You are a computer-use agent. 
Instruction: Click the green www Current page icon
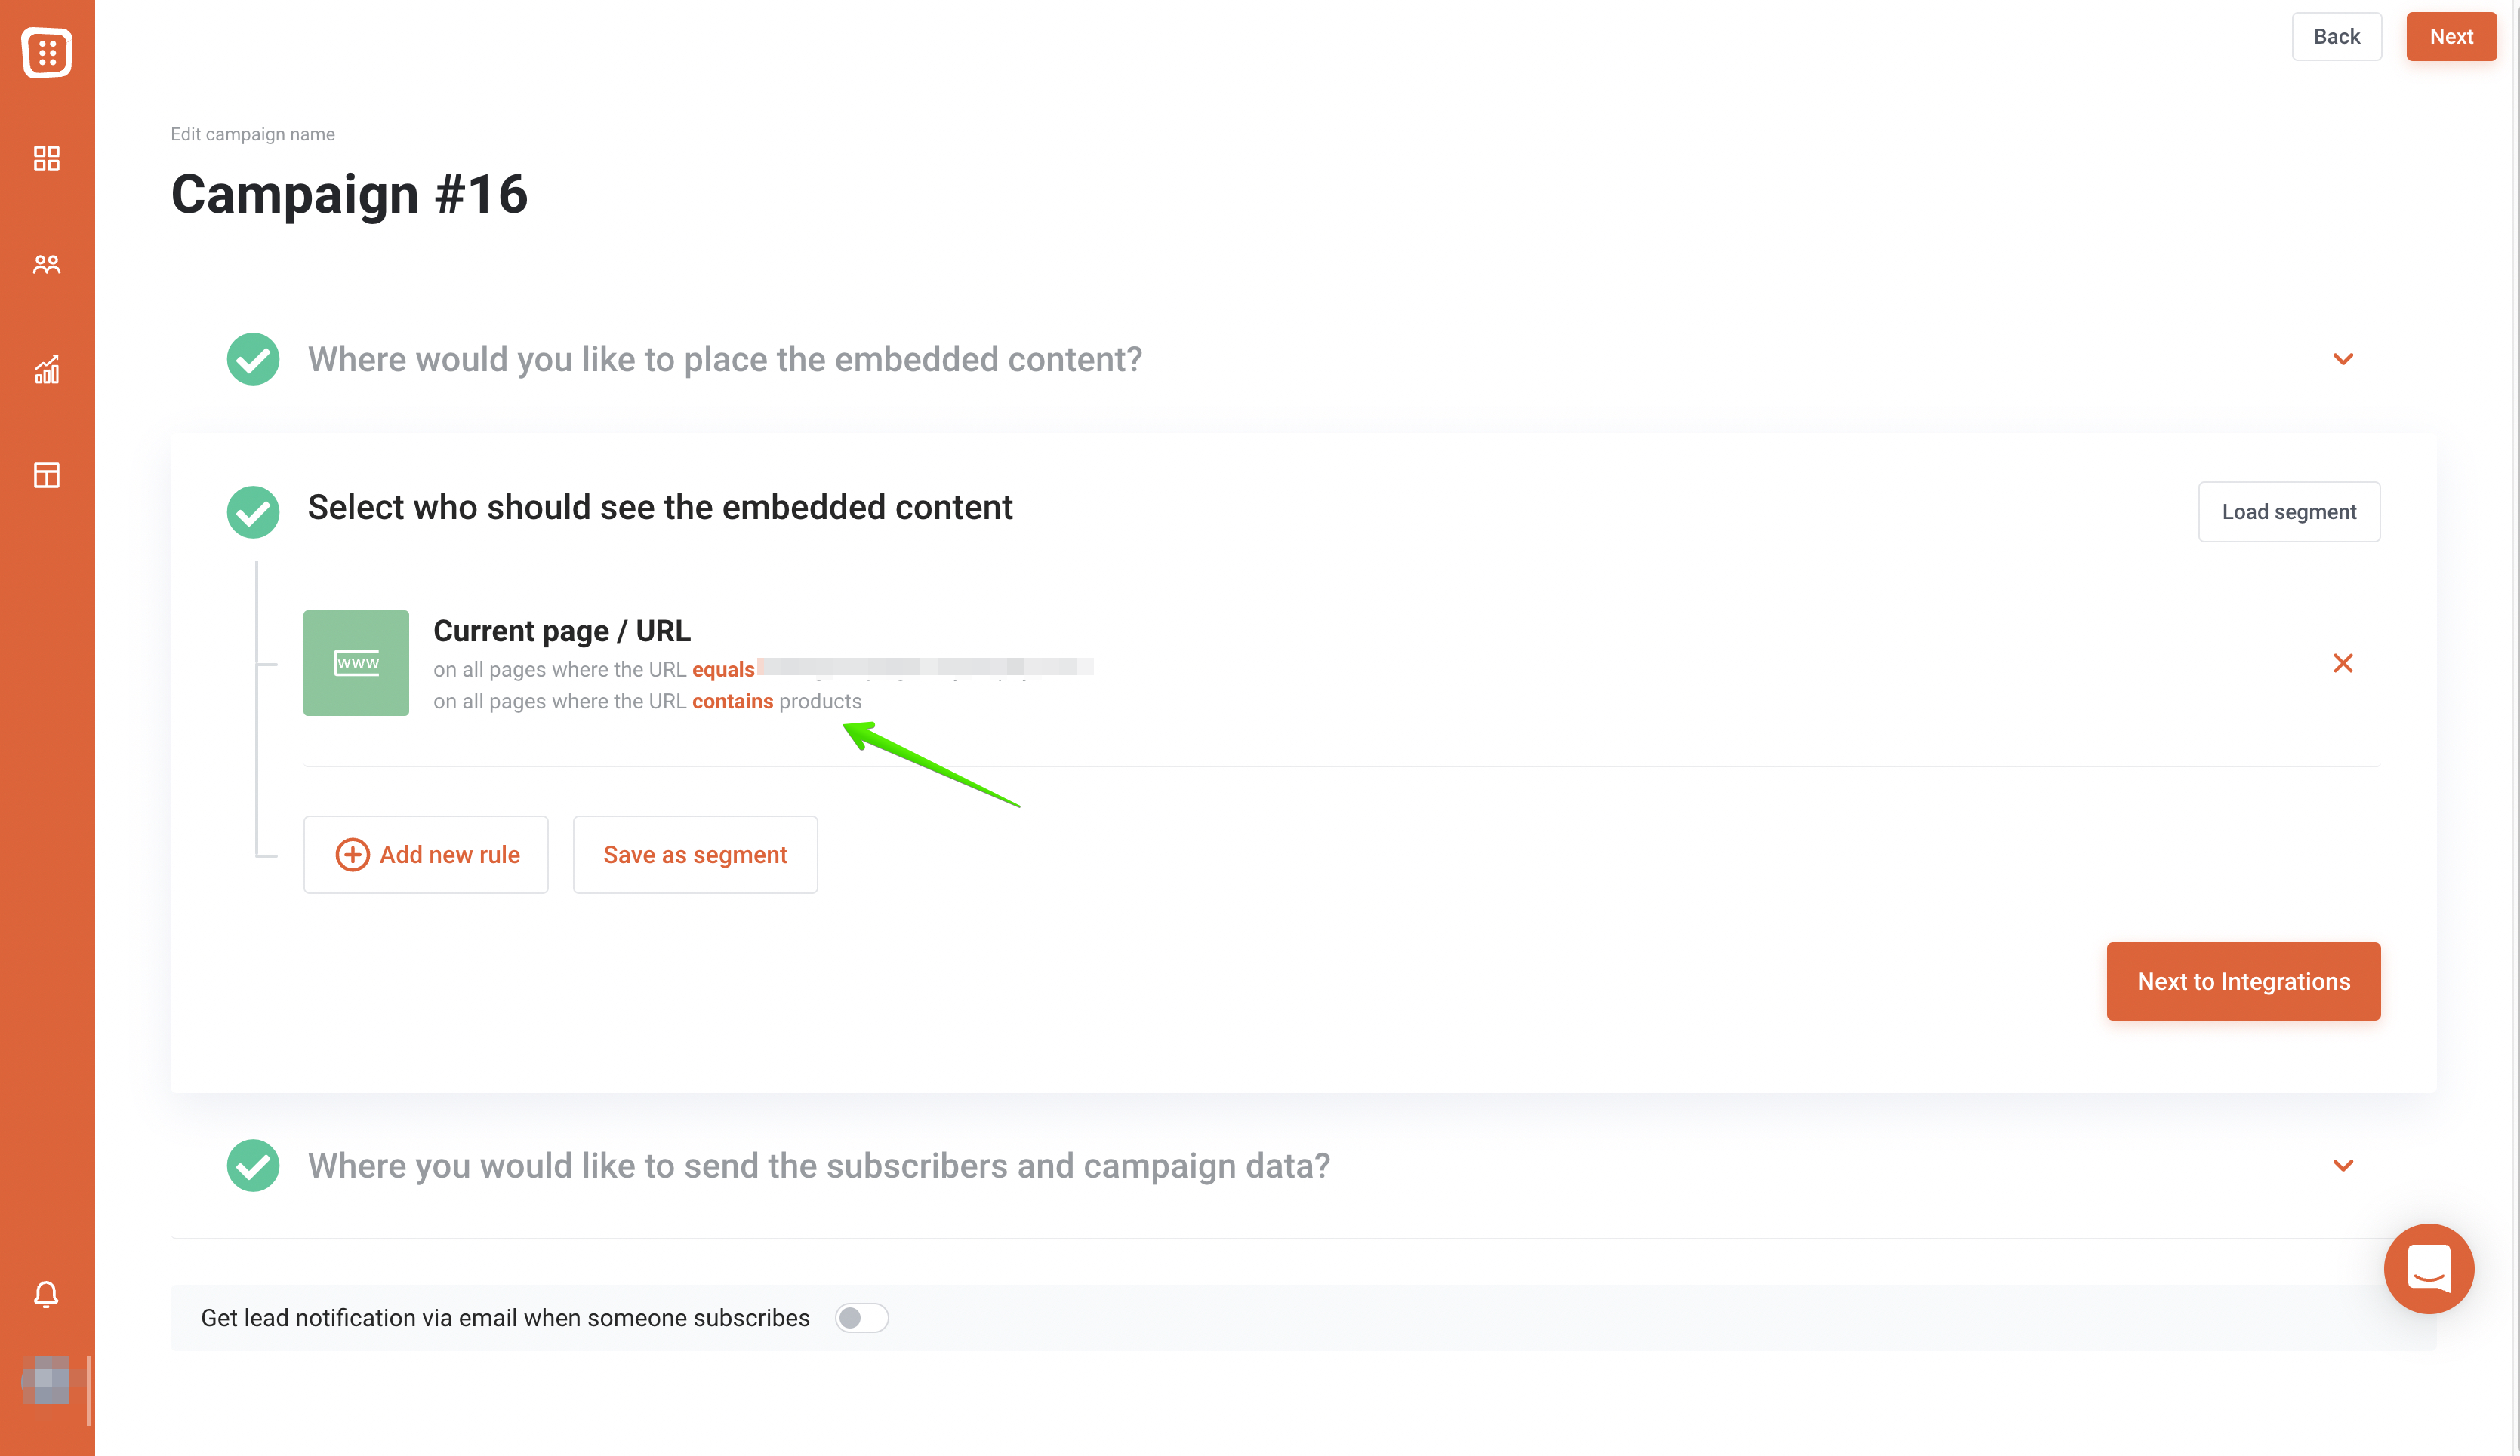point(356,662)
